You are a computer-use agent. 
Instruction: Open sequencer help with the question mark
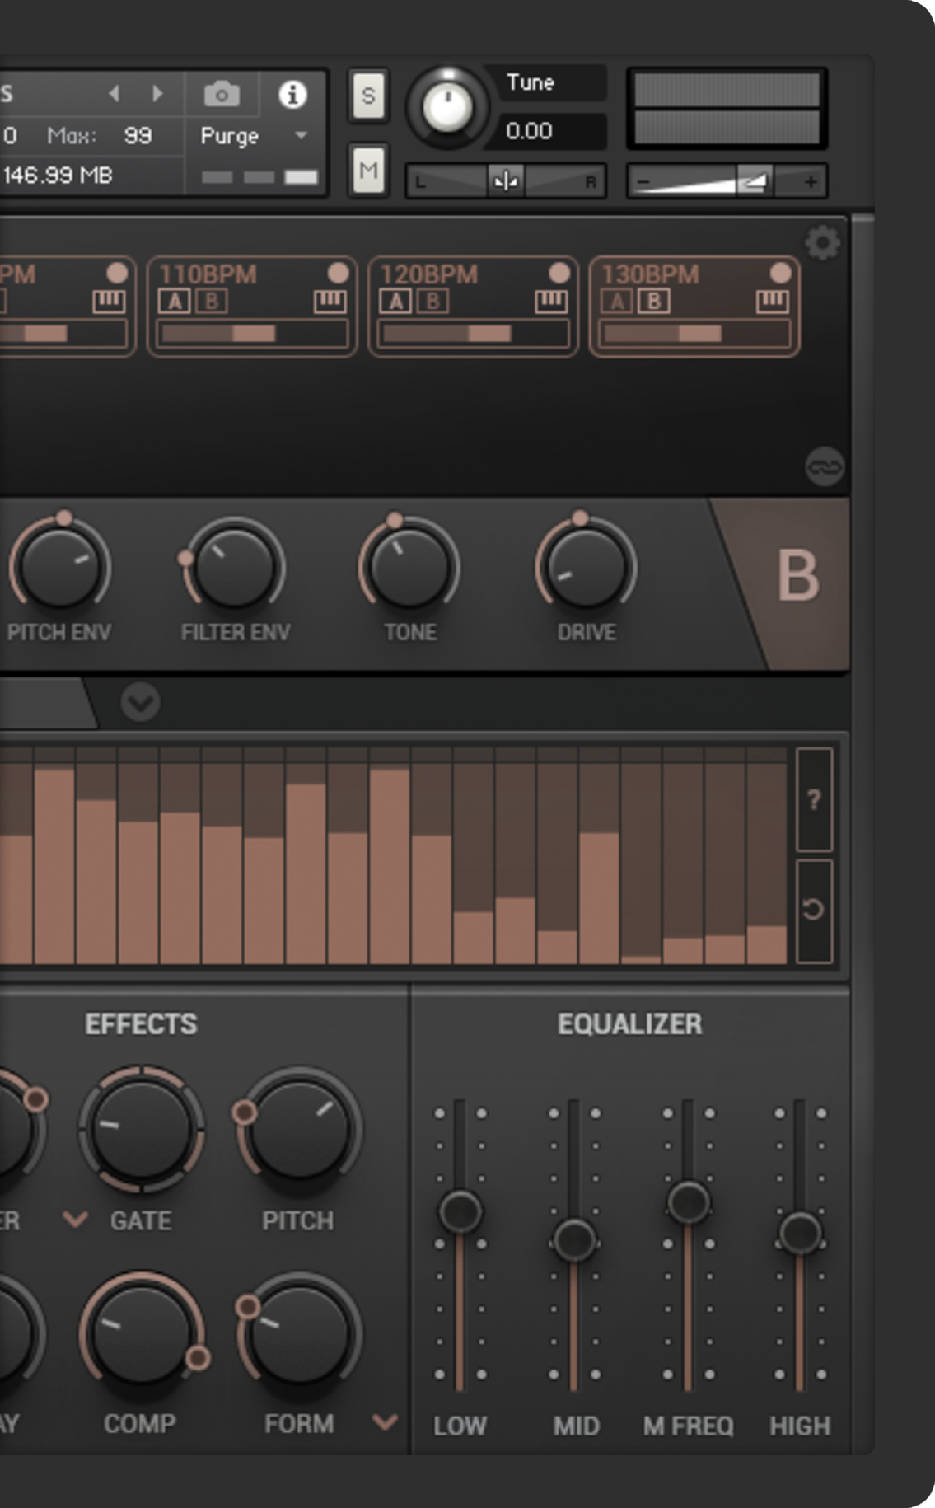click(x=814, y=799)
